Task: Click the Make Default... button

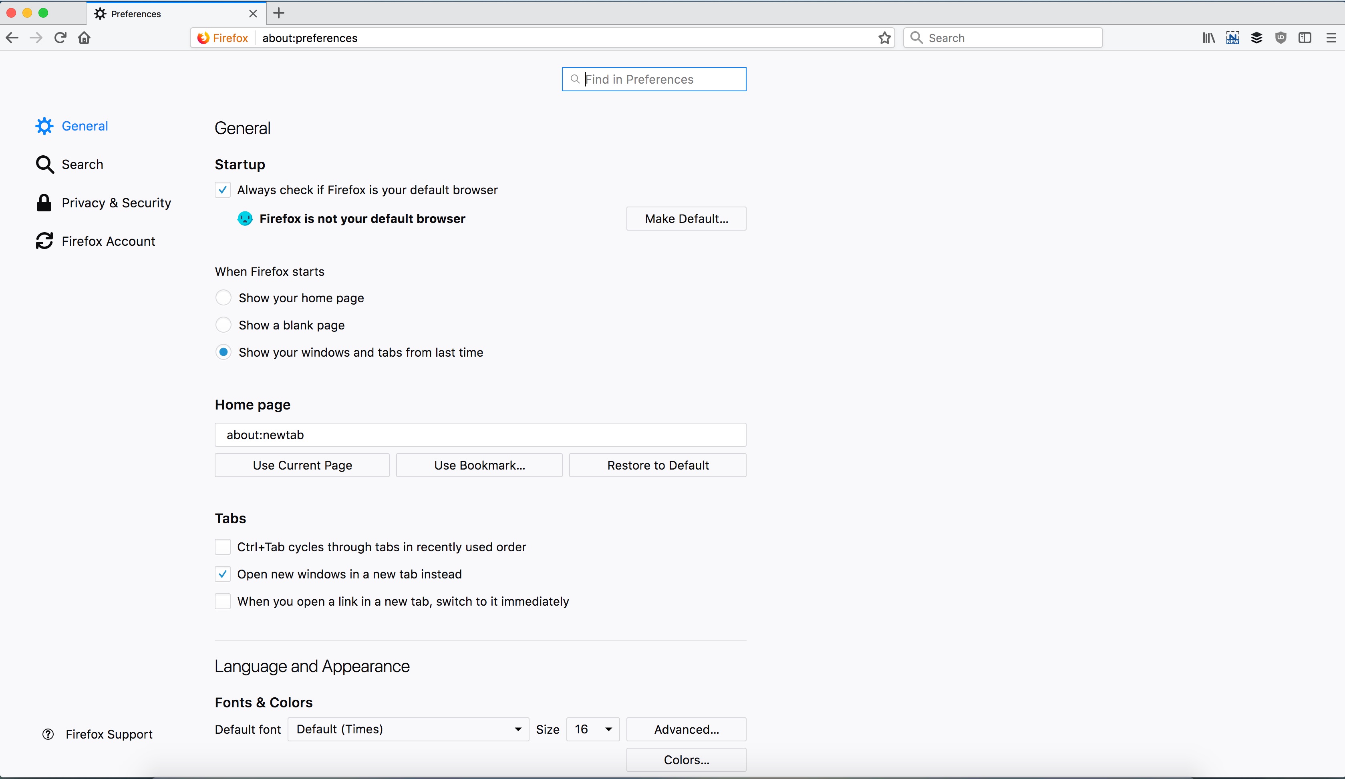Action: point(687,219)
